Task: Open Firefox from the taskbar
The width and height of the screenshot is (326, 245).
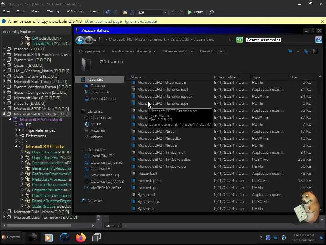Action: pos(81,237)
